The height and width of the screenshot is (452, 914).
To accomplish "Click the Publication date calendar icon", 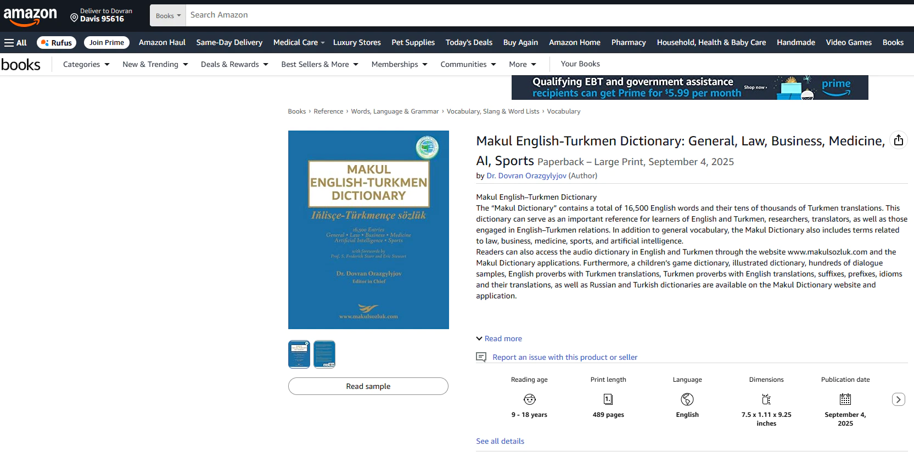I will tap(845, 399).
